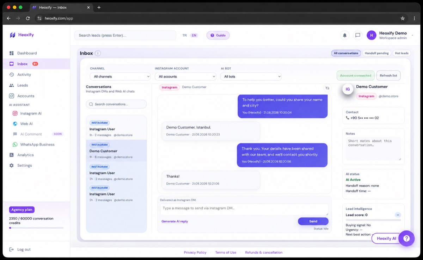Open first Instagram User conversation, 1h ago
Image resolution: width=423 pixels, height=260 pixels.
(116, 129)
